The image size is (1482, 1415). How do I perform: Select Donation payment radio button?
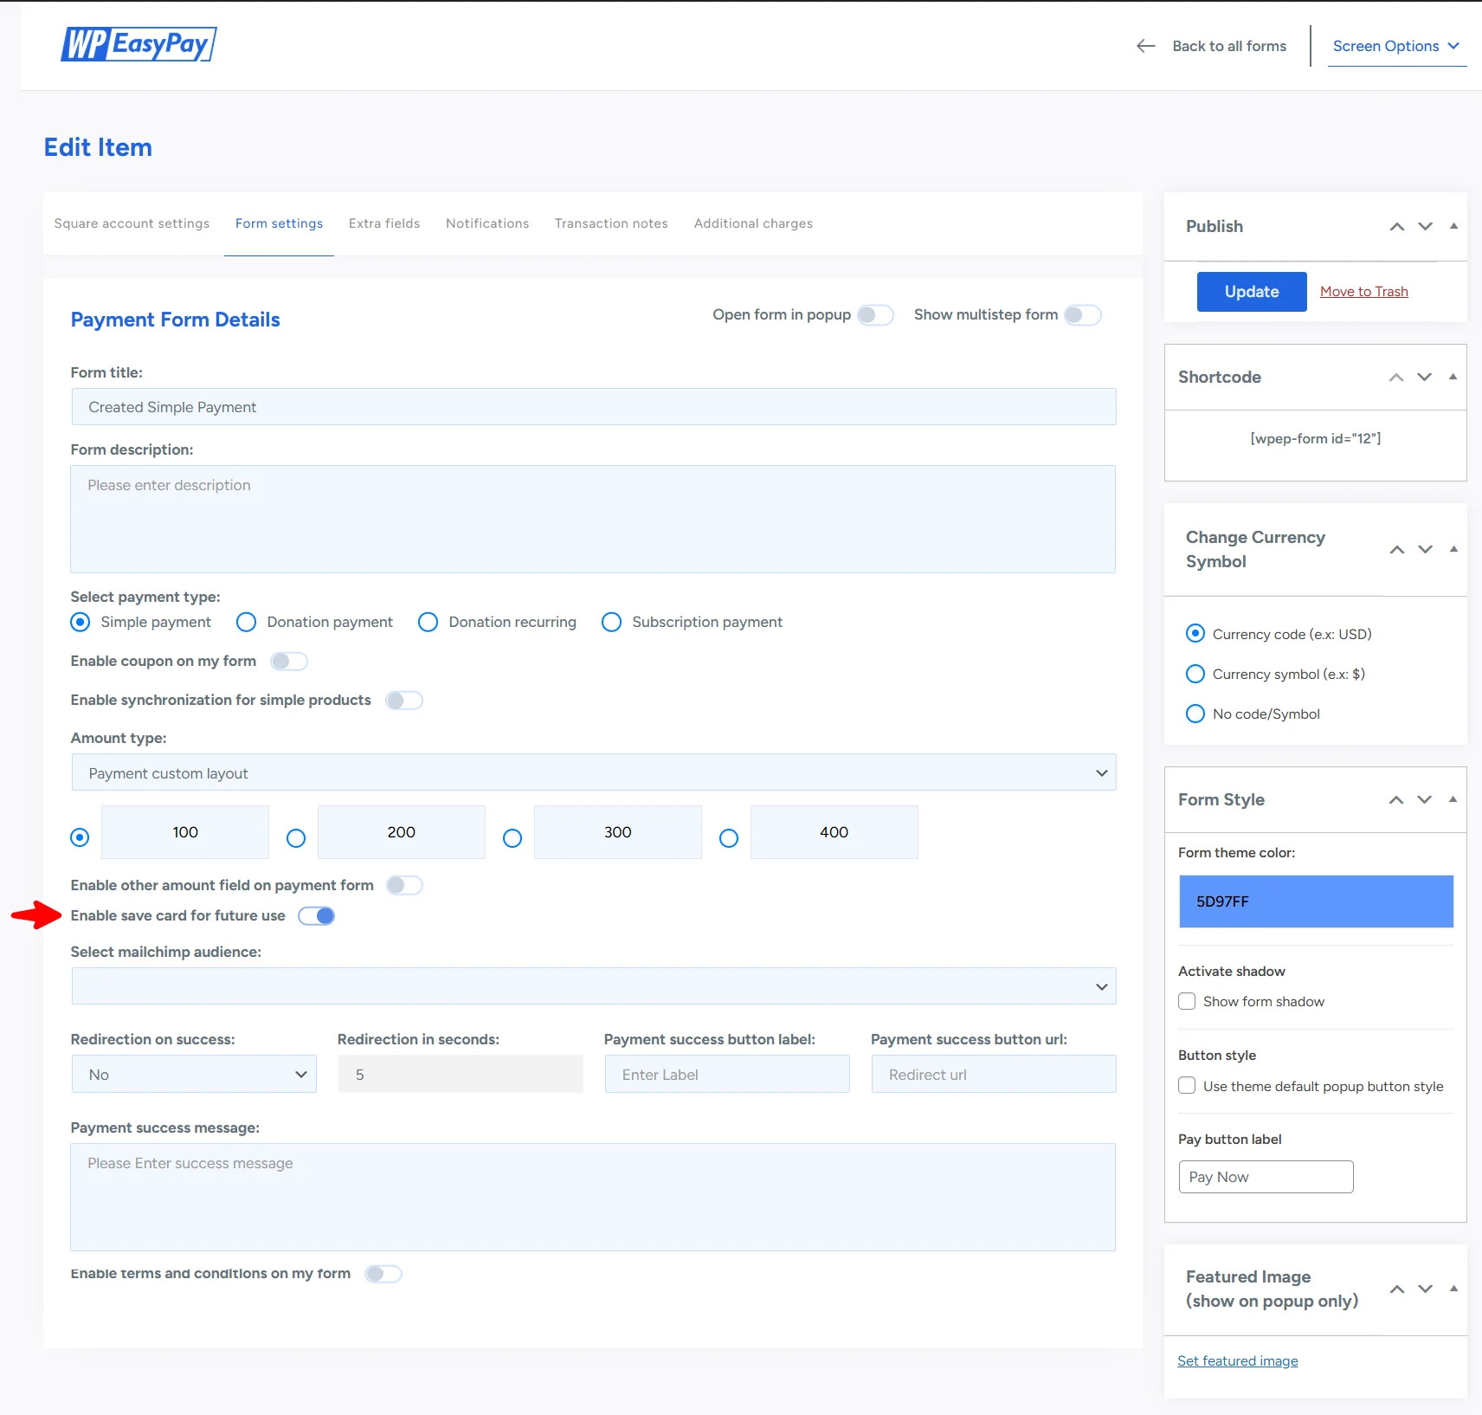(247, 623)
